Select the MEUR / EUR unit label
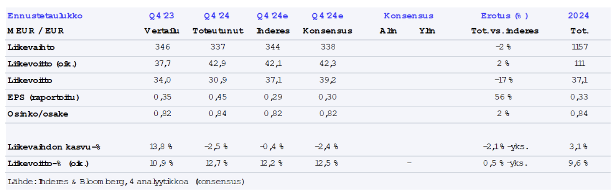 pos(35,31)
